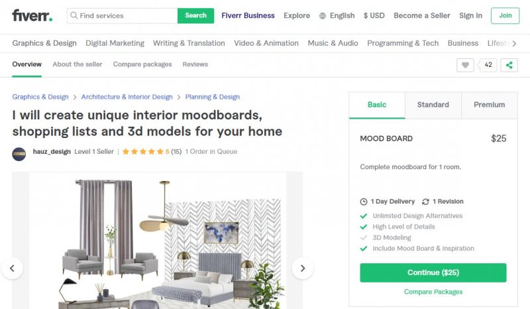The width and height of the screenshot is (530, 309).
Task: Click Continue ($25) button
Action: coord(433,273)
